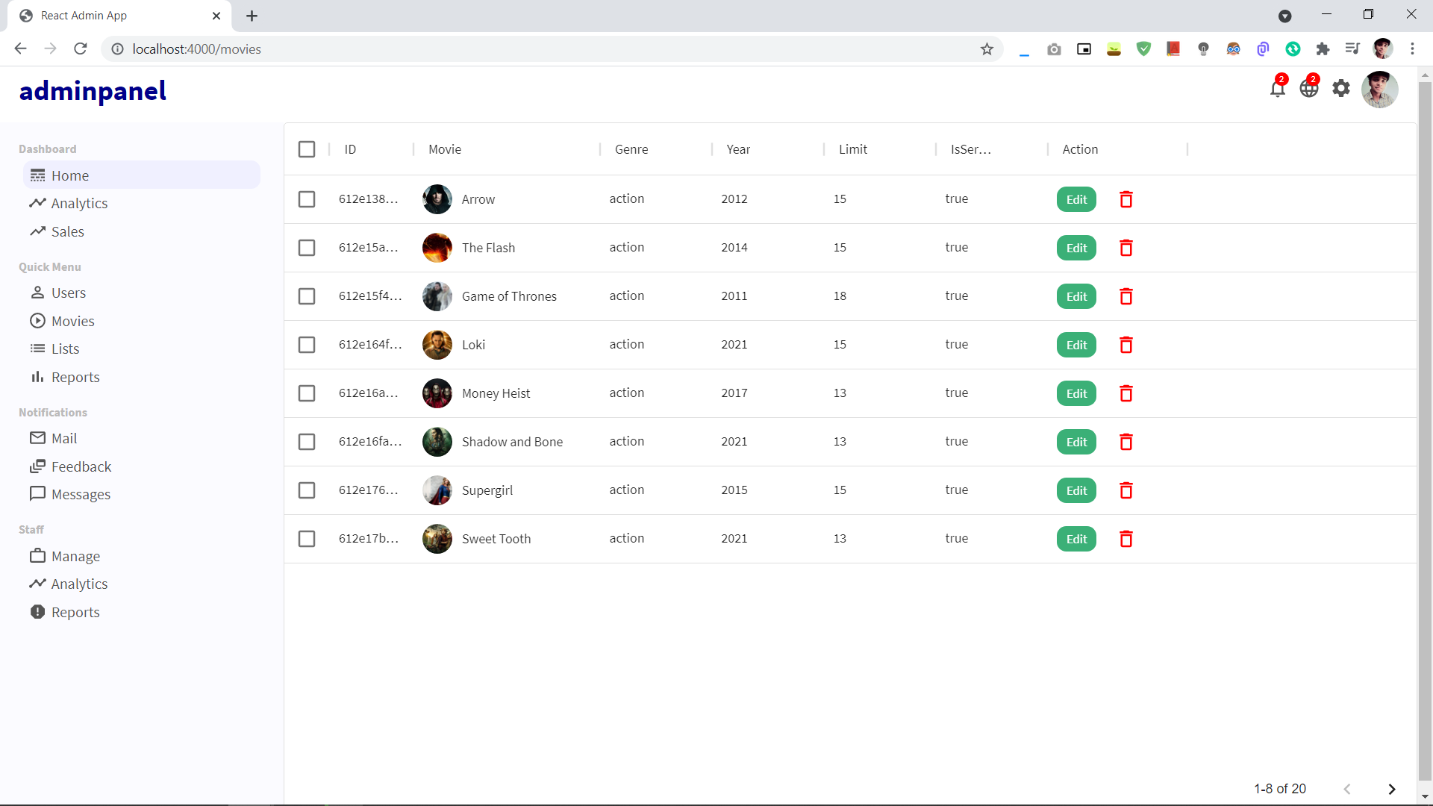1433x806 pixels.
Task: Tick the Supergirl row checkbox
Action: click(x=307, y=490)
